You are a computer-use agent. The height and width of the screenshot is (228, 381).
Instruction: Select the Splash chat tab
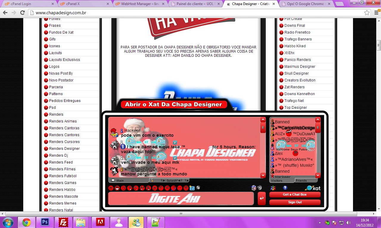click(x=169, y=180)
